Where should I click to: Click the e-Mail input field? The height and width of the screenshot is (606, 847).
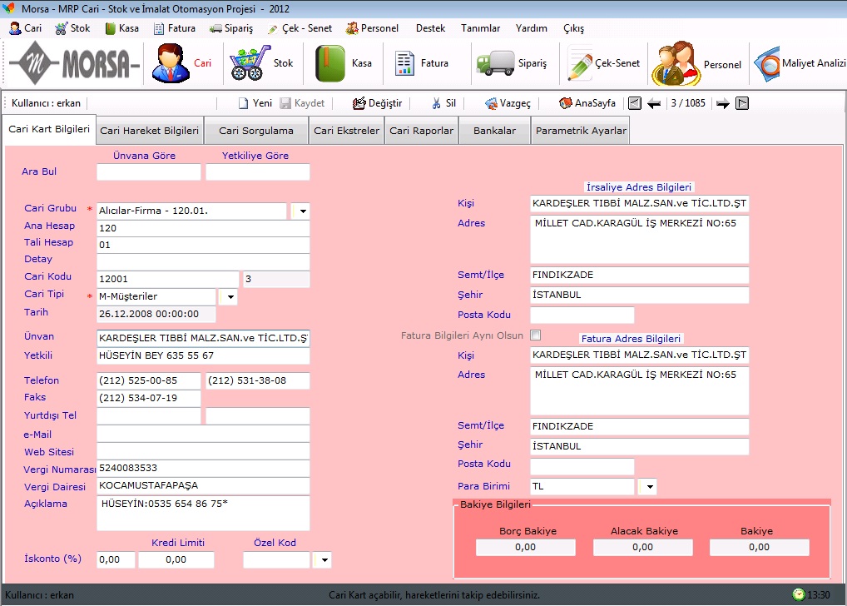(x=203, y=434)
